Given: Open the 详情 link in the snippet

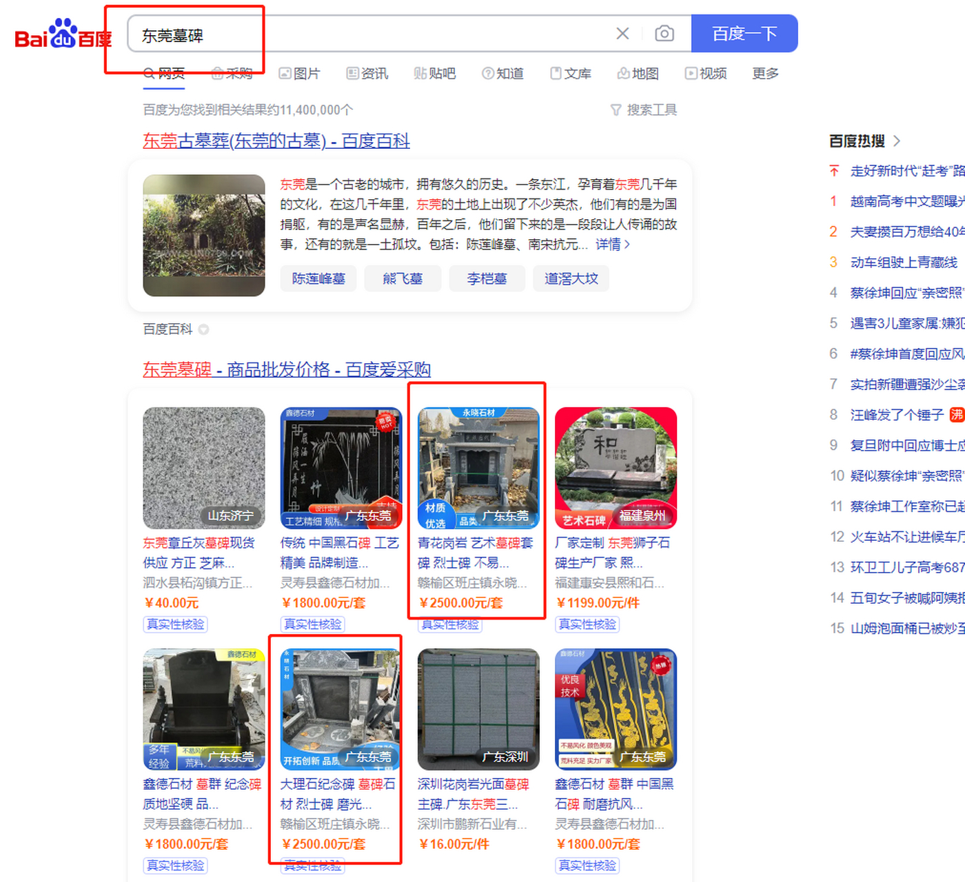Looking at the screenshot, I should pos(613,244).
